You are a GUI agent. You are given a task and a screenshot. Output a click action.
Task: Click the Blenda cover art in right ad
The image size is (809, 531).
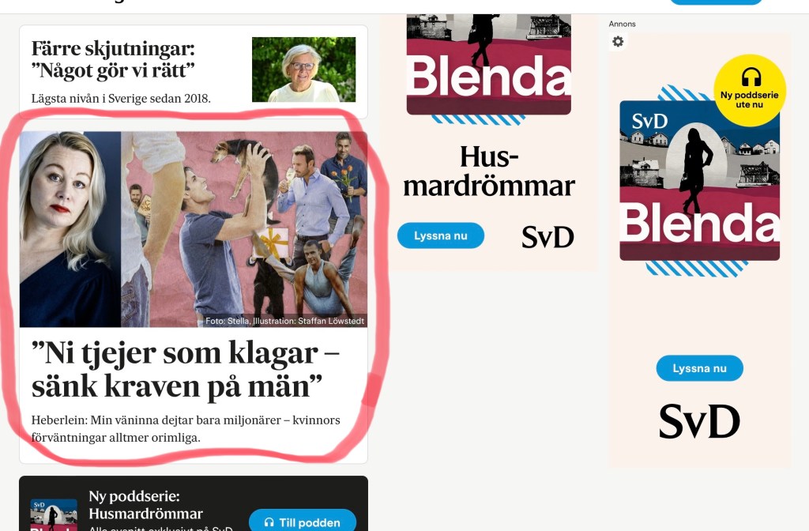[699, 180]
